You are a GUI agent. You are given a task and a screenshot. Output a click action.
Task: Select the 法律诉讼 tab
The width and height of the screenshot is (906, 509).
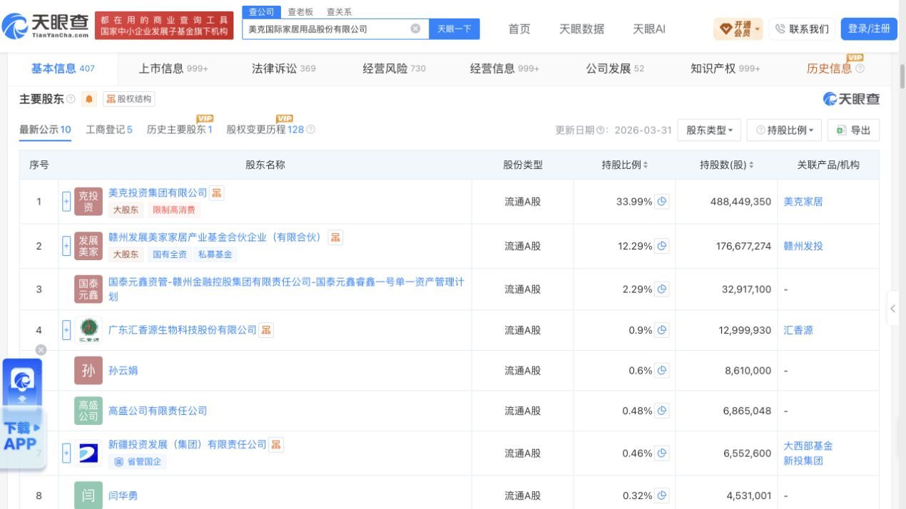[x=283, y=68]
